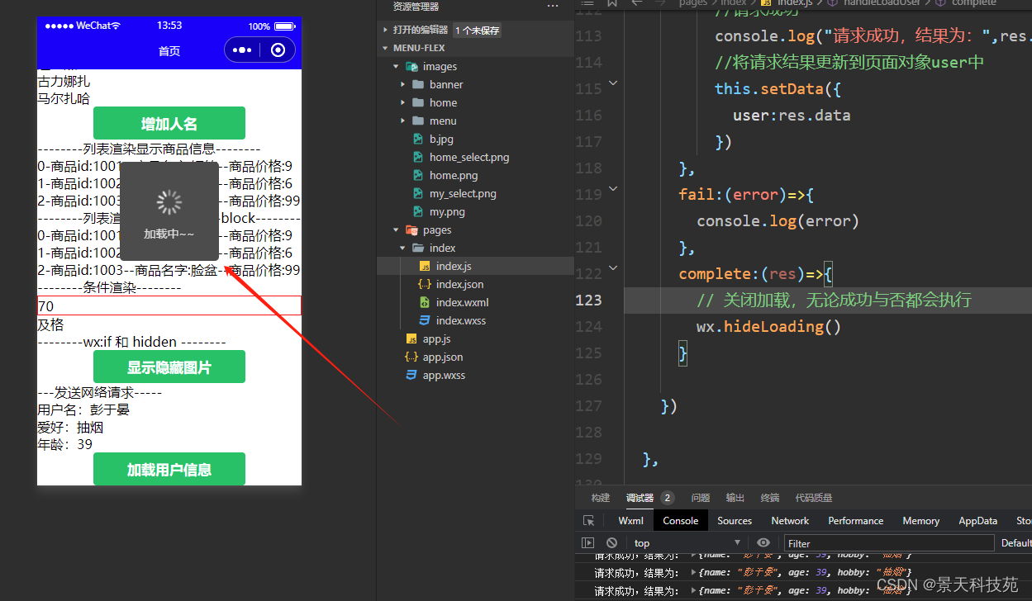The width and height of the screenshot is (1032, 601).
Task: Expand the home folder arrow
Action: [x=403, y=102]
